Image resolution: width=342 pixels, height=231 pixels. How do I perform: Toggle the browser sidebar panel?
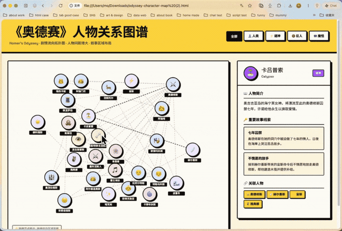tap(26, 6)
